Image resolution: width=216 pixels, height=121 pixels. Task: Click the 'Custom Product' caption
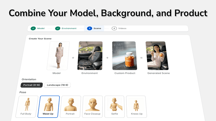click(125, 73)
